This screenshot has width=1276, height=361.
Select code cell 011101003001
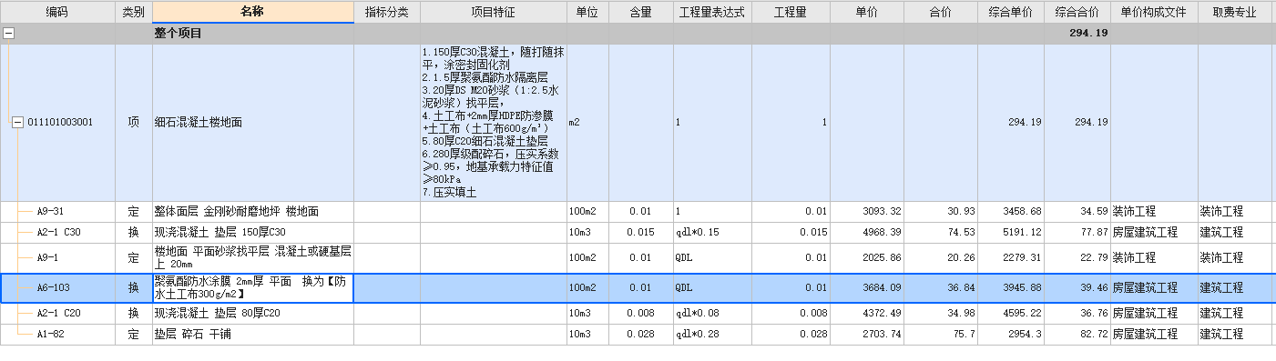[60, 122]
